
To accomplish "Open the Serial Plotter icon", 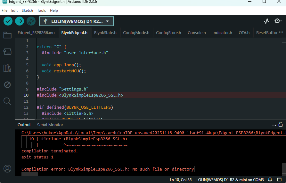I will [x=266, y=21].
